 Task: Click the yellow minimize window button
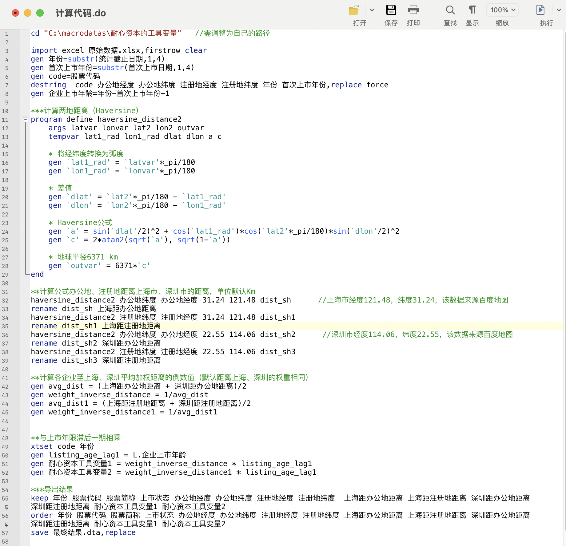(28, 13)
